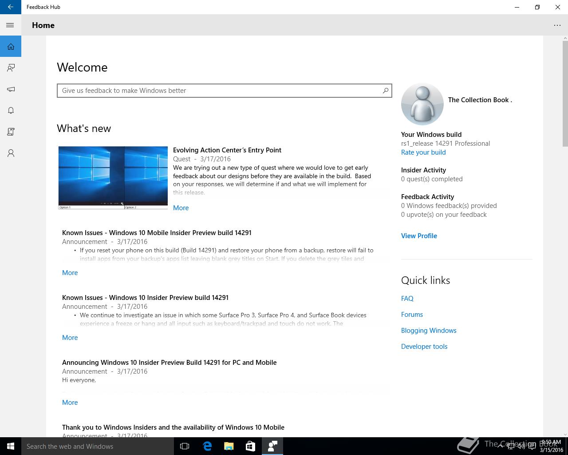Image resolution: width=568 pixels, height=455 pixels.
Task: Click the feedback search input field
Action: (x=224, y=91)
